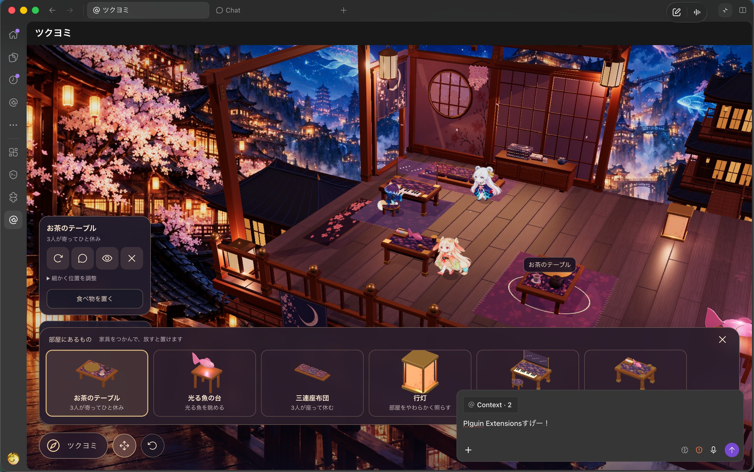
Task: Rotate the tea table with the rotate icon
Action: pos(58,258)
